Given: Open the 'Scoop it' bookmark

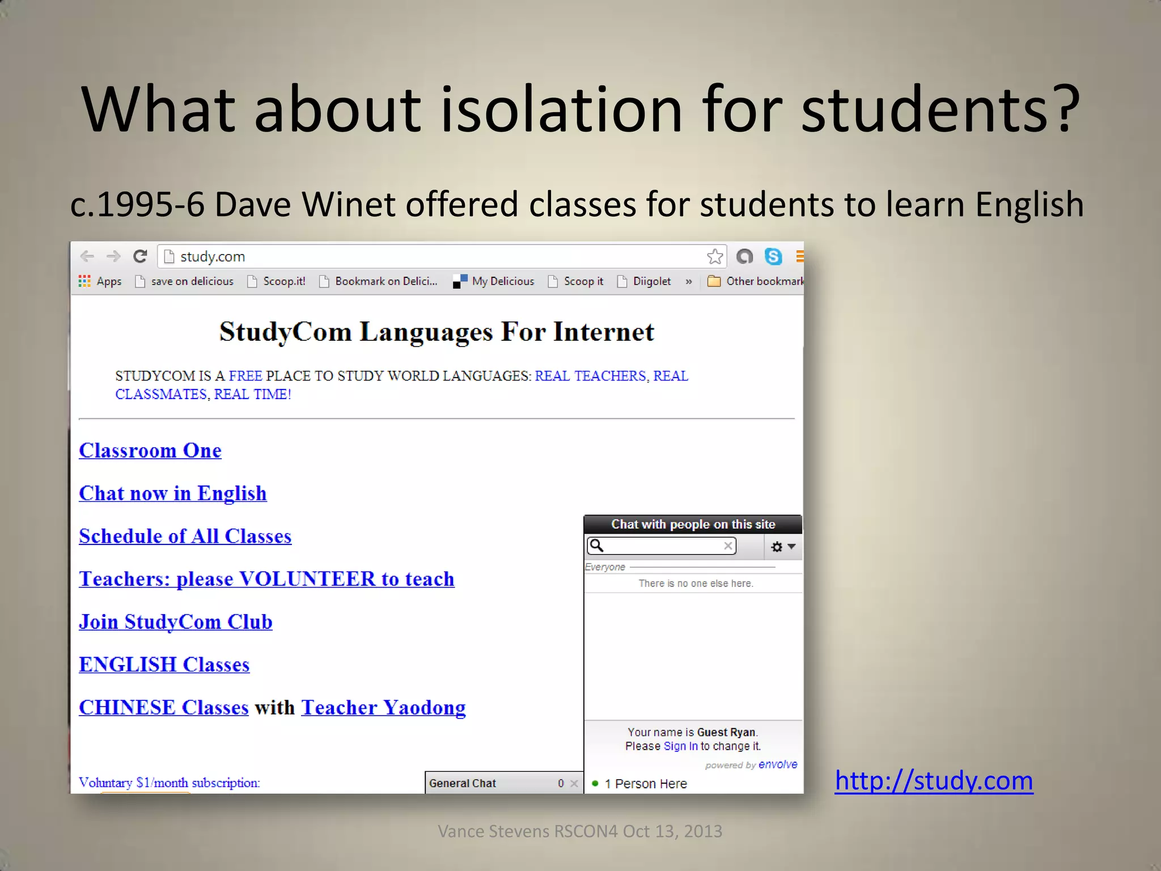Looking at the screenshot, I should point(575,281).
